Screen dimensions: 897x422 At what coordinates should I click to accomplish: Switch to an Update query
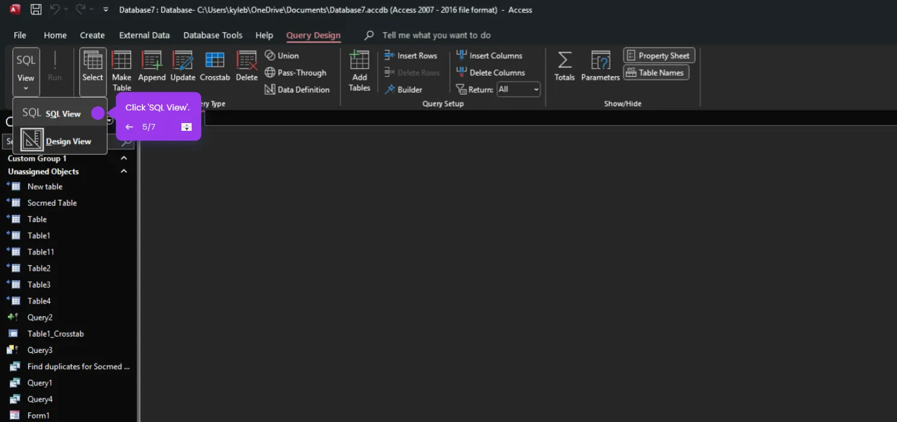pos(183,66)
